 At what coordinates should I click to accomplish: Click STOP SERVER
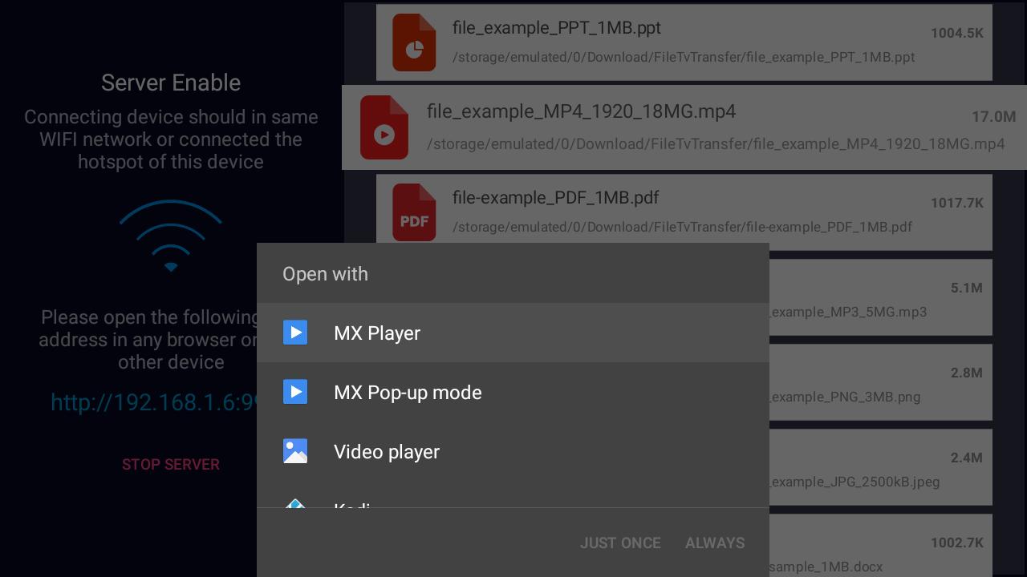point(171,464)
